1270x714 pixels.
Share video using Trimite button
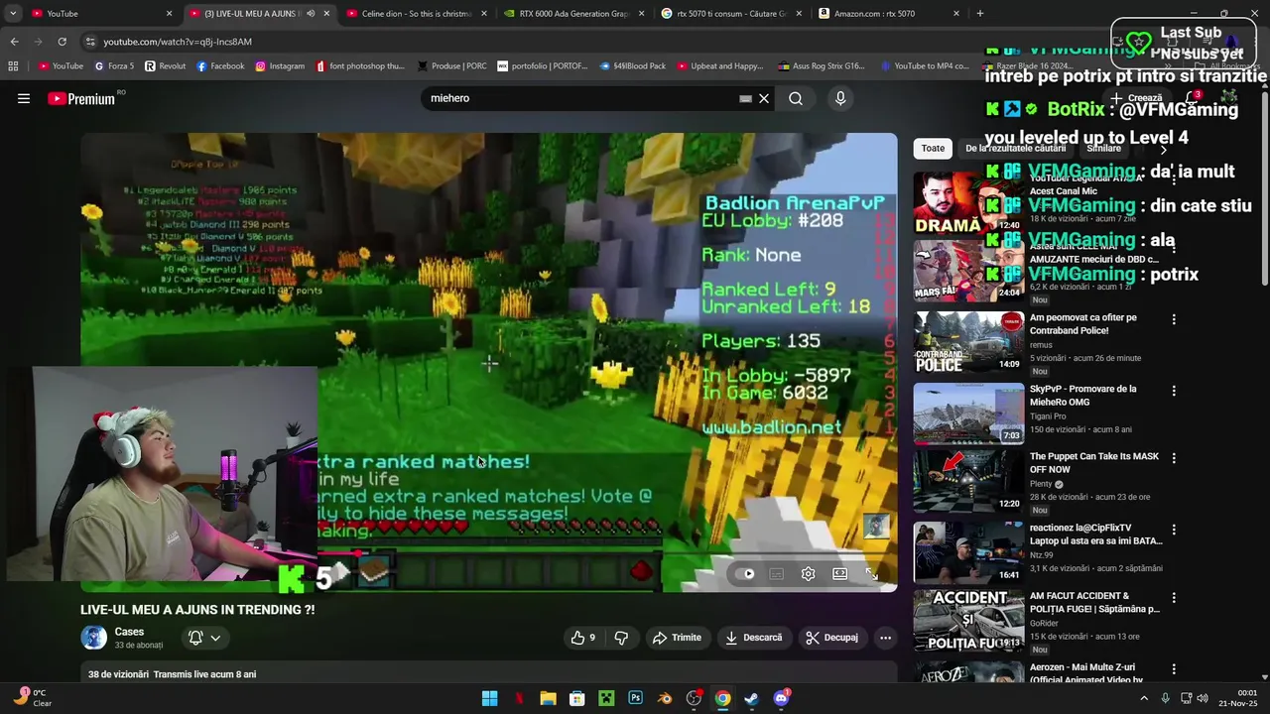[677, 638]
